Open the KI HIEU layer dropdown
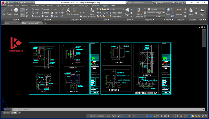 (115, 9)
